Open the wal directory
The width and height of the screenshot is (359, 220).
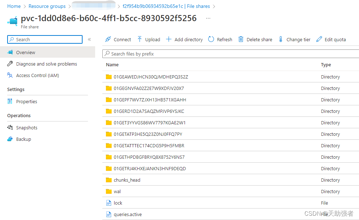tap(117, 191)
